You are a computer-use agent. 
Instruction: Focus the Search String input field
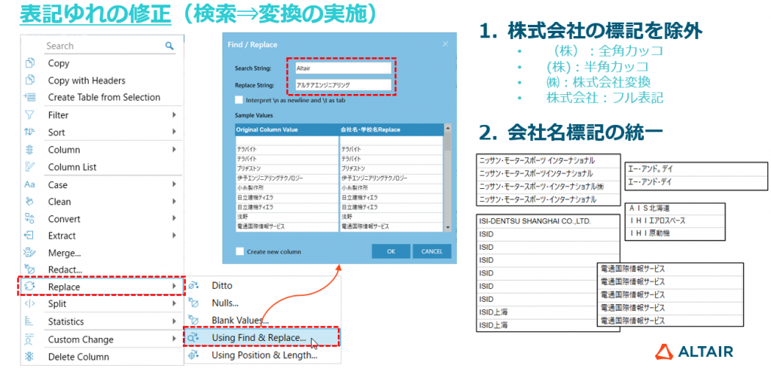[x=343, y=68]
